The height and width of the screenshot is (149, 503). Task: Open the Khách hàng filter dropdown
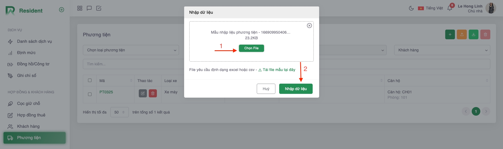click(442, 50)
